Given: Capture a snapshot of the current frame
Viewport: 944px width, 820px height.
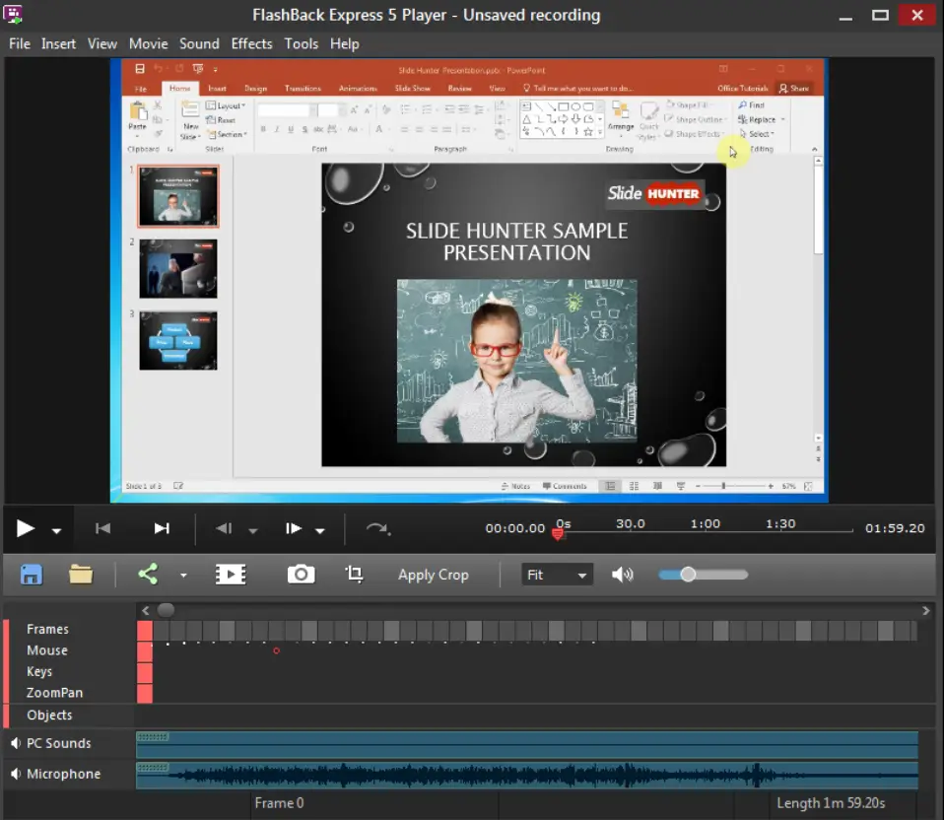Looking at the screenshot, I should (x=302, y=575).
